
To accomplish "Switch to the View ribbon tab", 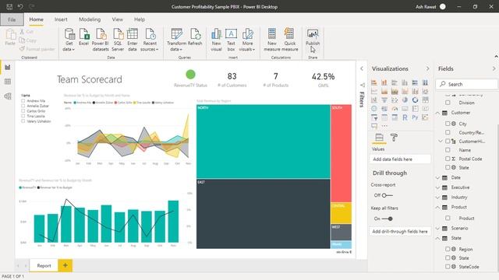I will [x=118, y=19].
